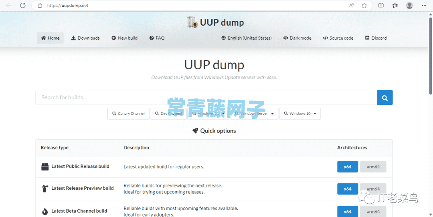Click the blue search magnifier button

coord(384,97)
